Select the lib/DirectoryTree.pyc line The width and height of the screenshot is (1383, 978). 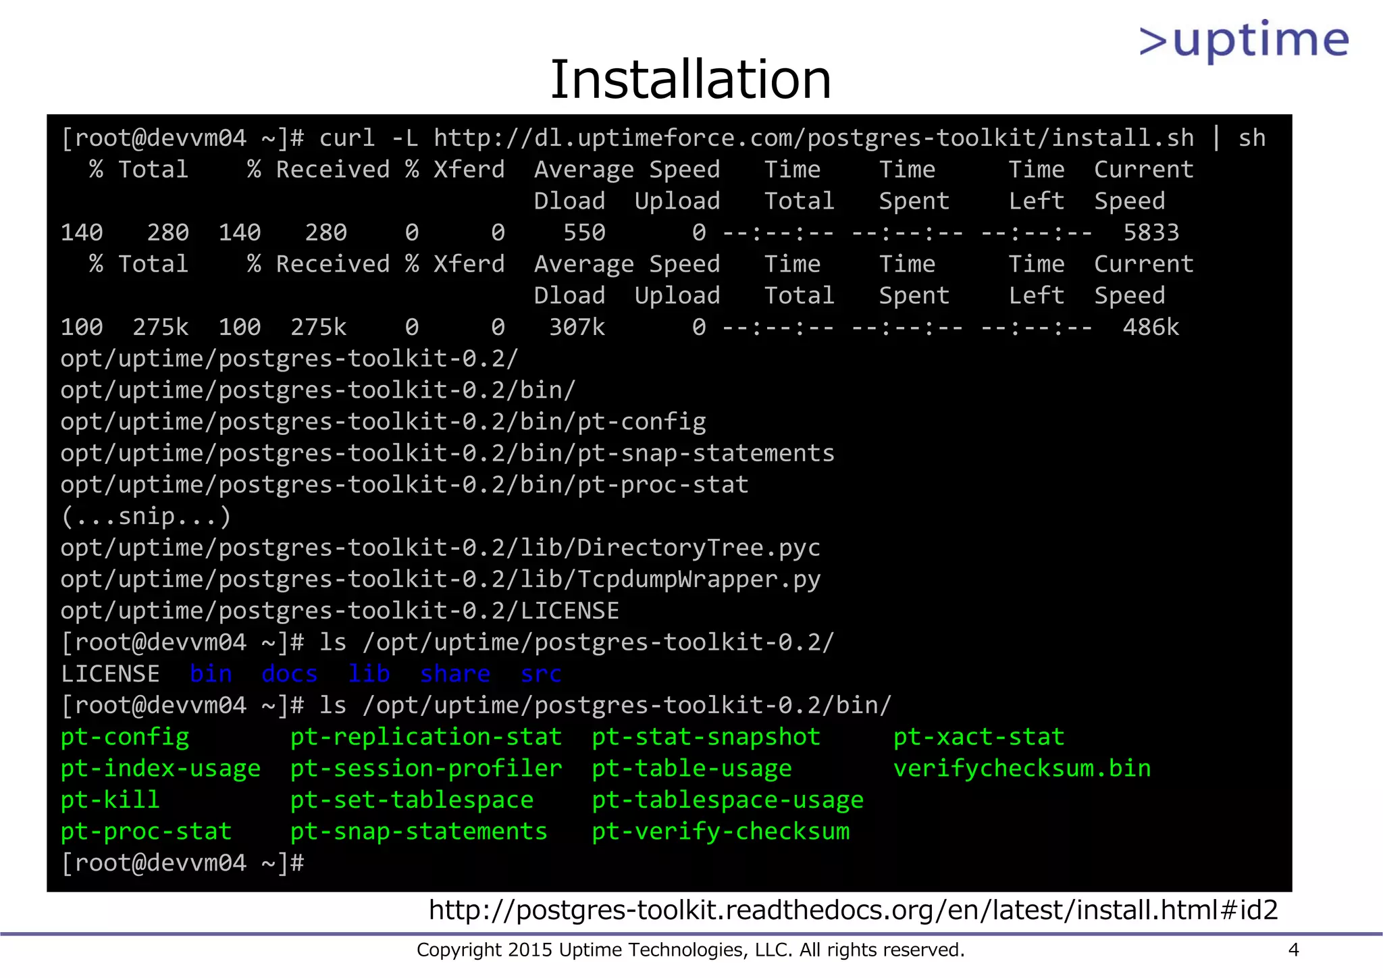[x=440, y=547]
